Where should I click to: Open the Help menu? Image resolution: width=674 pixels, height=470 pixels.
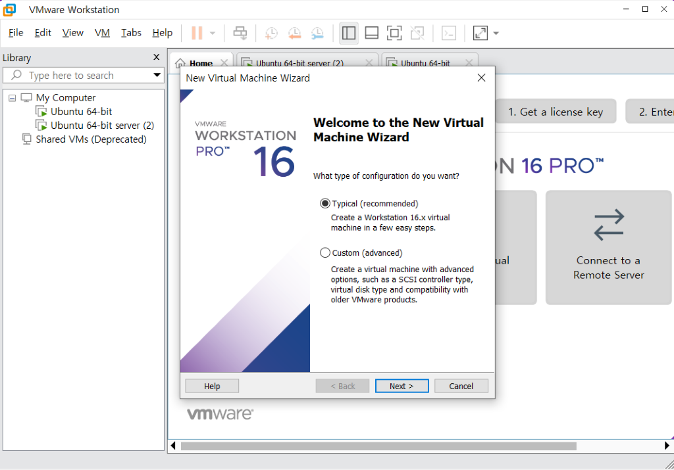coord(162,33)
